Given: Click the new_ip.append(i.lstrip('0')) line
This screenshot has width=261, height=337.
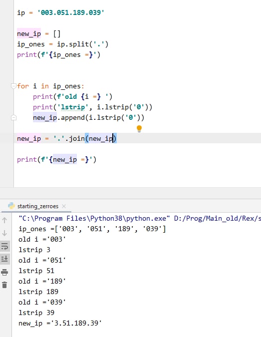Looking at the screenshot, I should pyautogui.click(x=88, y=117).
